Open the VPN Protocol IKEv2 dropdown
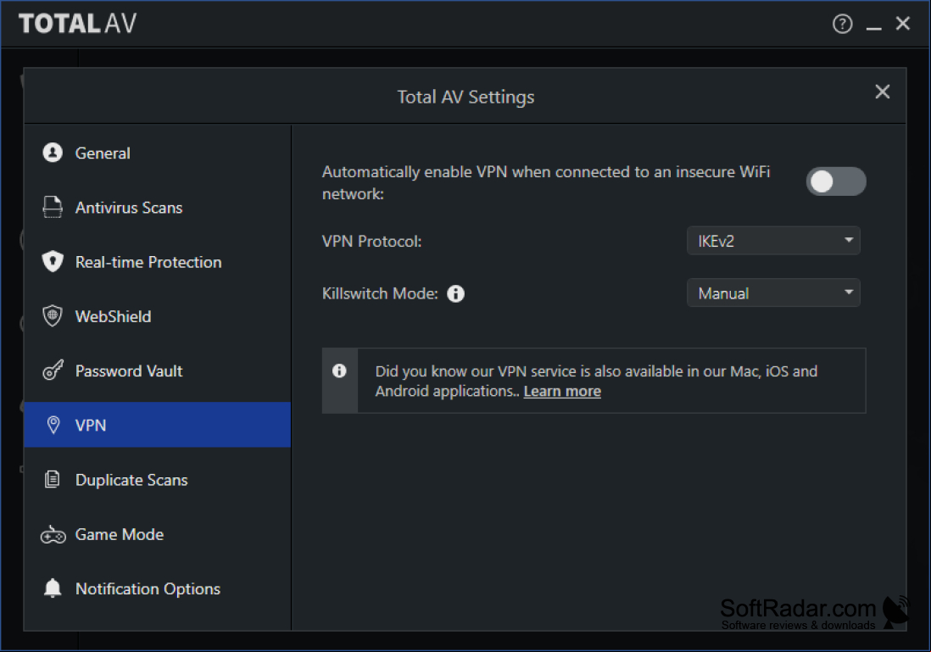 point(773,241)
